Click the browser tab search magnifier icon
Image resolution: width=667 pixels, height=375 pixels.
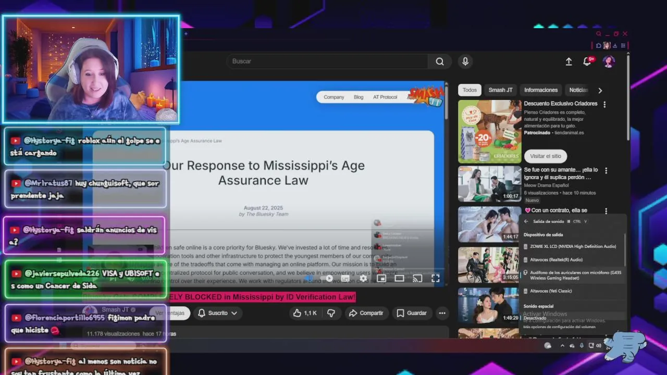pyautogui.click(x=599, y=34)
